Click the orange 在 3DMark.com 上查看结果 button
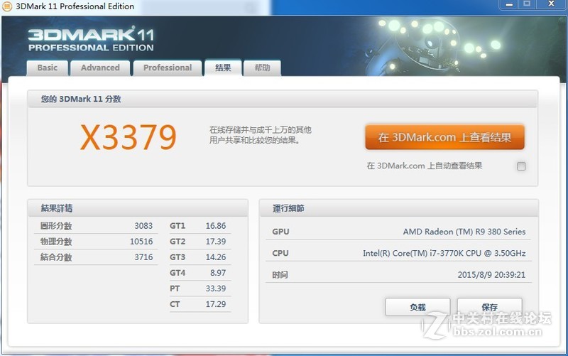Screen dimensions: 568x356 [x=444, y=137]
